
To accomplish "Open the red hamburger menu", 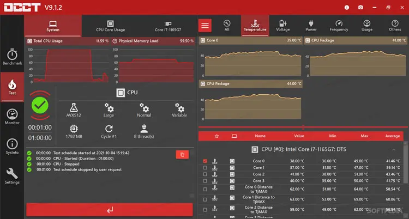I will click(x=205, y=26).
